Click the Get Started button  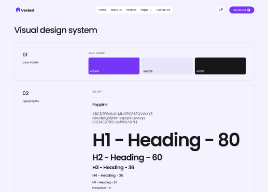click(242, 10)
